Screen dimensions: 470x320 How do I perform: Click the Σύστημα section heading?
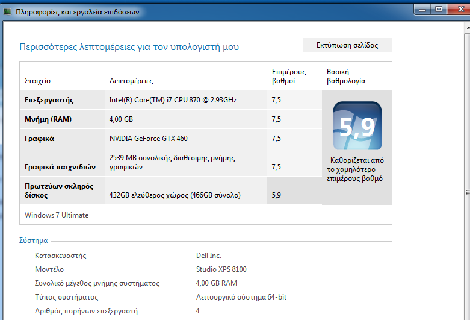tap(33, 240)
